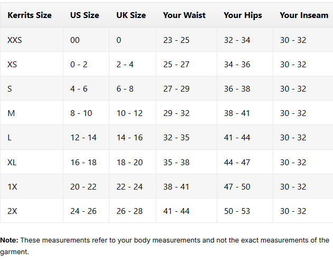Click the Kerrits Size column header
Image resolution: width=333 pixels, height=260 pixels.
30,15
